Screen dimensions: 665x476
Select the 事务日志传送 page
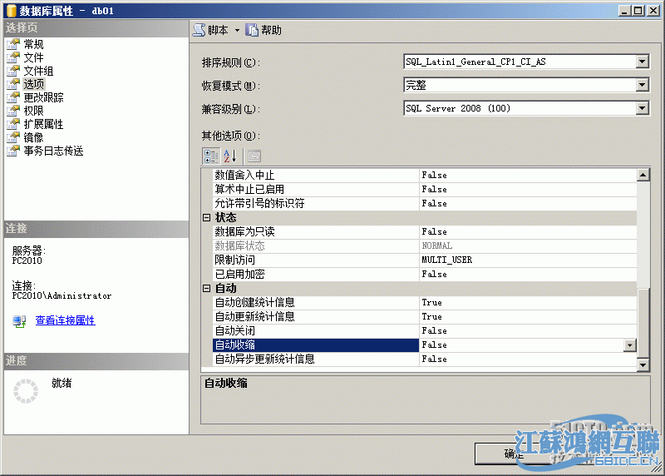pyautogui.click(x=53, y=151)
